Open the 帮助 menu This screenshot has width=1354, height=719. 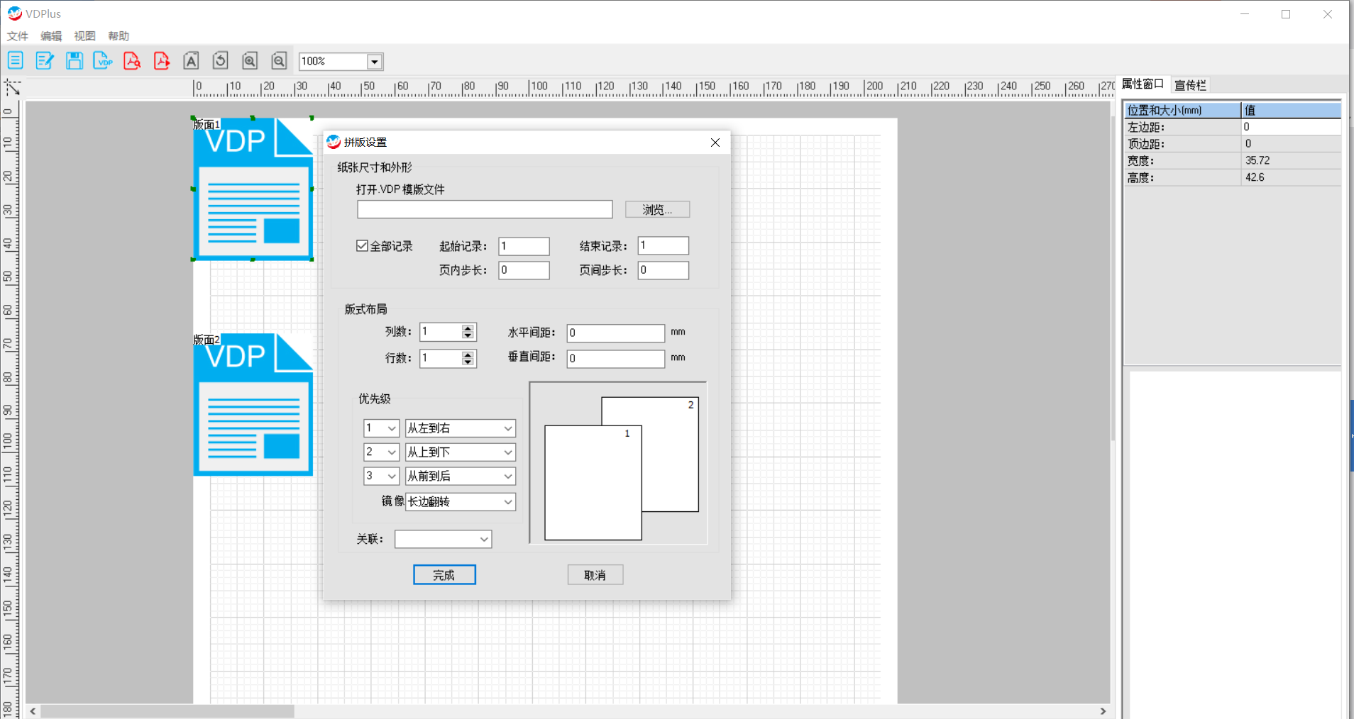119,36
